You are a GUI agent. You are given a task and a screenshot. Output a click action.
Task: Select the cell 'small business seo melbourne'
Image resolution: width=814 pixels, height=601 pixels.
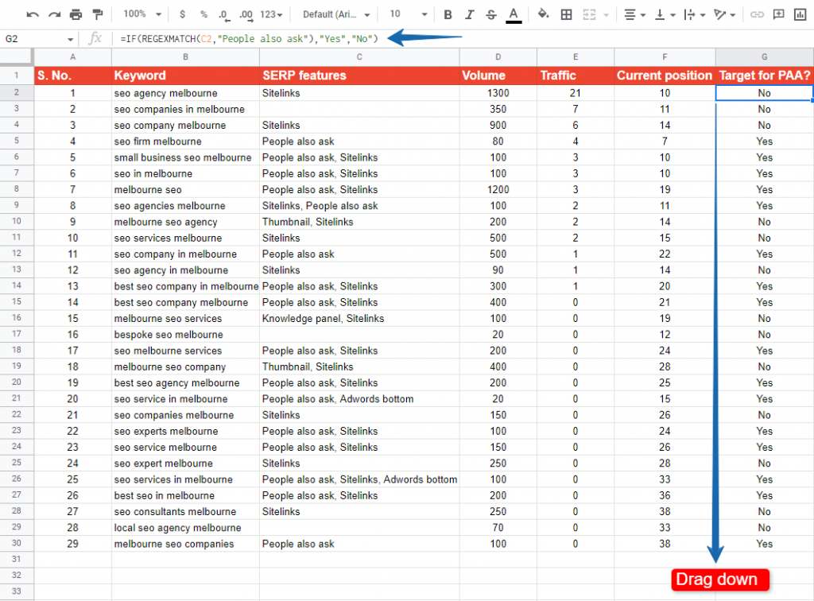click(185, 157)
